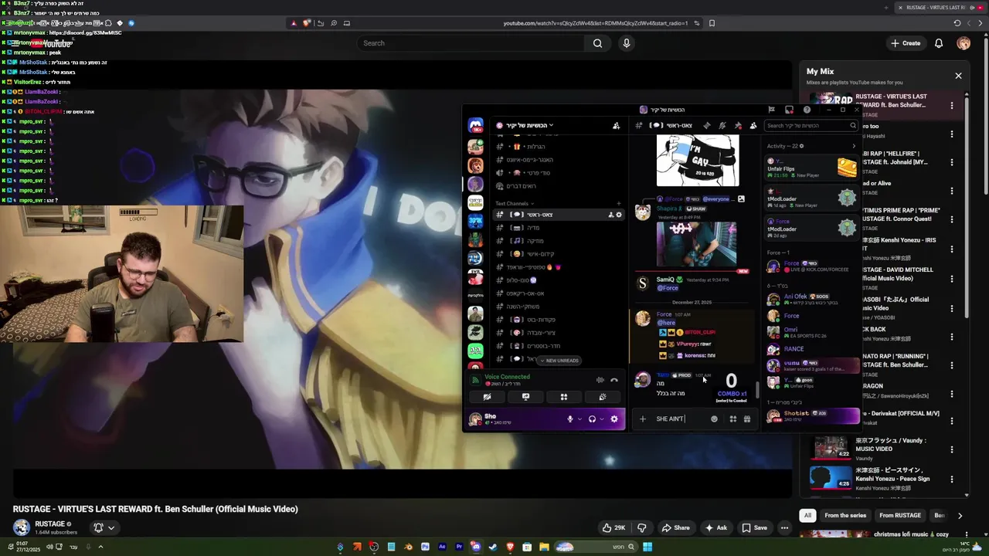Open Discord inbox icon in title bar

(789, 110)
